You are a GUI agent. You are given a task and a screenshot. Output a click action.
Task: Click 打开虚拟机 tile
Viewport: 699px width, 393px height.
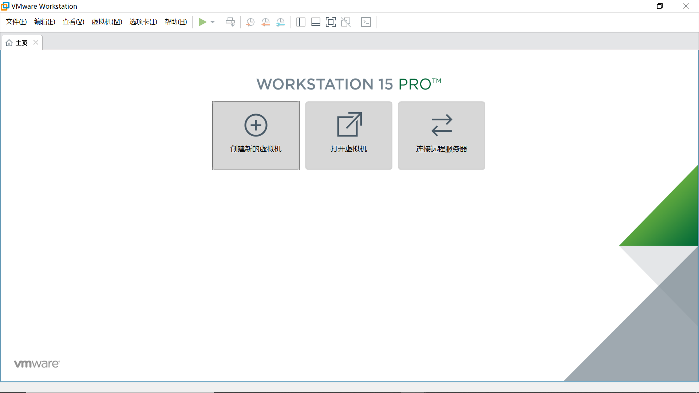pyautogui.click(x=349, y=135)
